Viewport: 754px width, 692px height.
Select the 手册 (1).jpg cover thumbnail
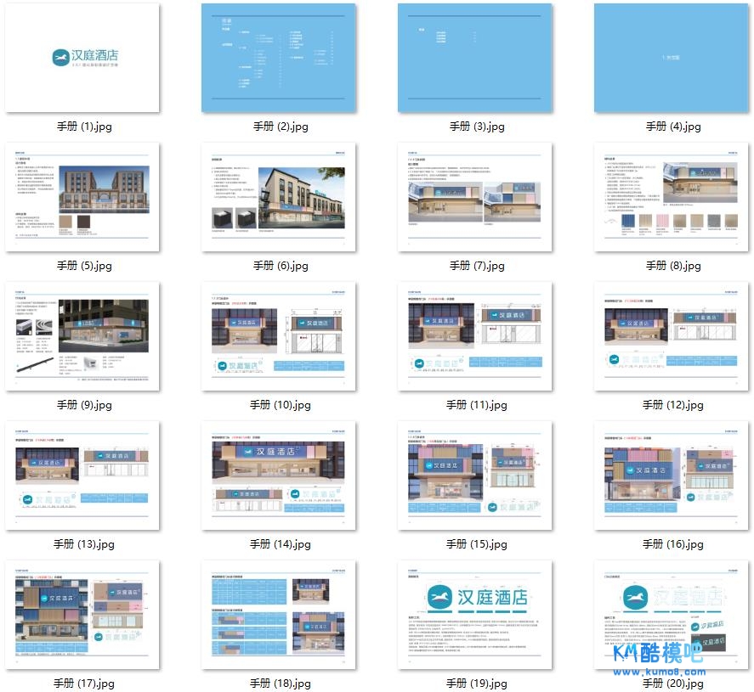pos(82,58)
